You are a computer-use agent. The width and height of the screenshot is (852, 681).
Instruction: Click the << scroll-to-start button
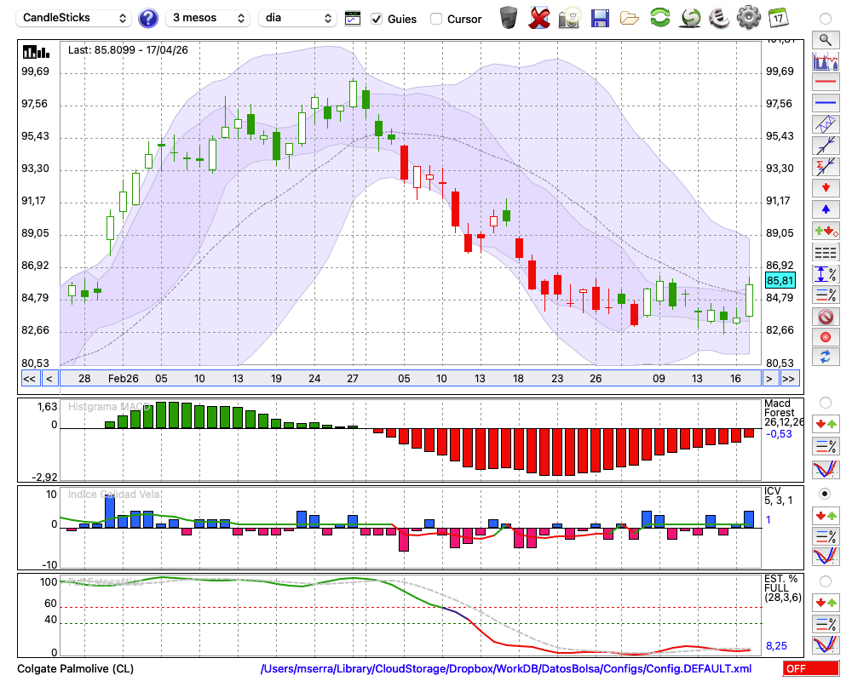click(x=29, y=379)
